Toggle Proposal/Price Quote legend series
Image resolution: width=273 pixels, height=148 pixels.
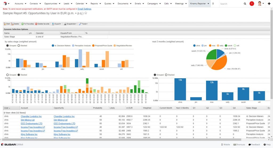[102, 46]
